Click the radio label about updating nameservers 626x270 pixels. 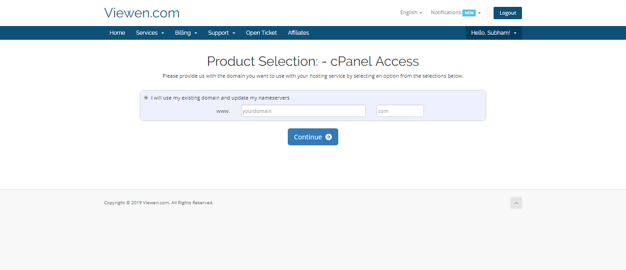[220, 98]
